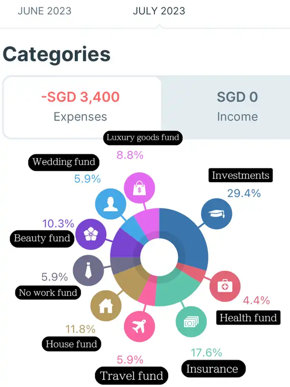The width and height of the screenshot is (290, 387).
Task: Click the graduation cap Investments icon
Action: (x=216, y=213)
